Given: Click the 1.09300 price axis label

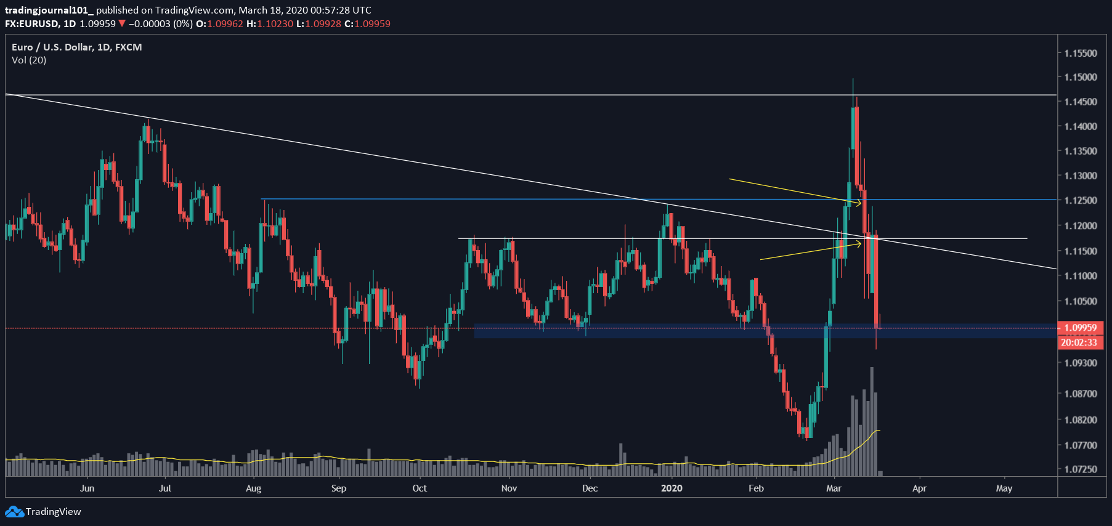Looking at the screenshot, I should pyautogui.click(x=1081, y=363).
